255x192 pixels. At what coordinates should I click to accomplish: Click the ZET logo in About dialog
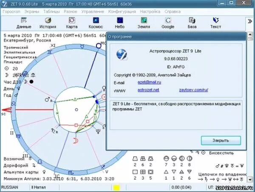(122, 54)
